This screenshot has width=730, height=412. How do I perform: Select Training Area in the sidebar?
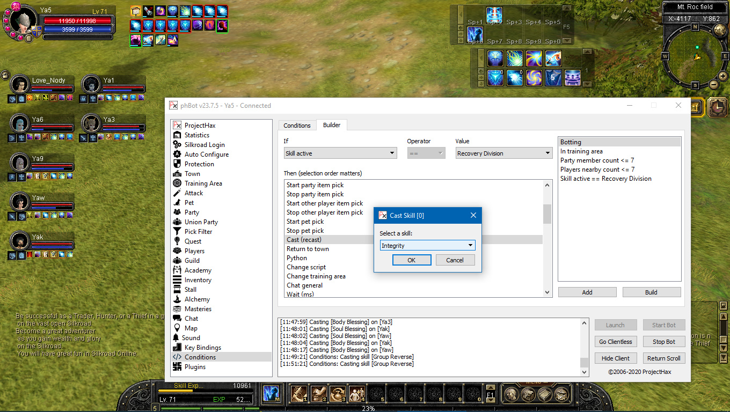pyautogui.click(x=203, y=183)
